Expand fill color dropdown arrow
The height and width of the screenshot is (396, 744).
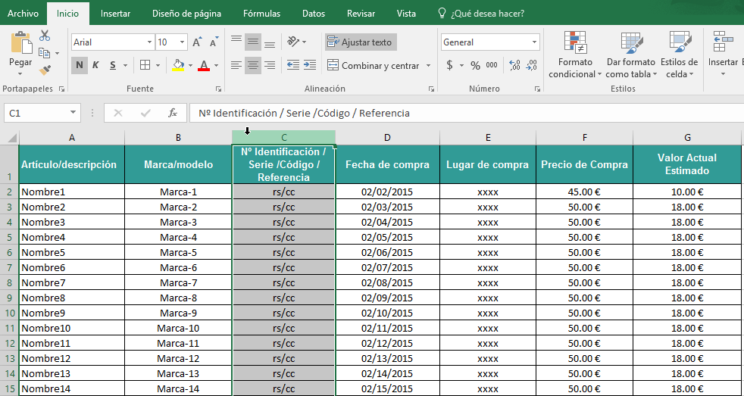190,65
